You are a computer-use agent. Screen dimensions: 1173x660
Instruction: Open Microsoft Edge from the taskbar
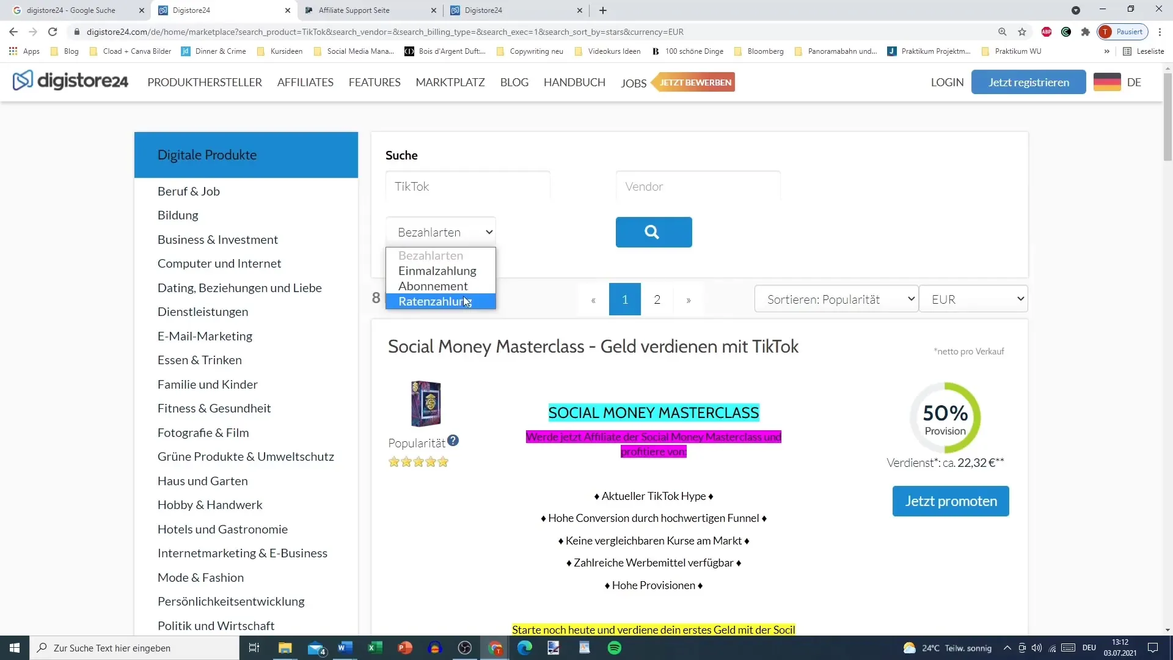click(x=525, y=648)
